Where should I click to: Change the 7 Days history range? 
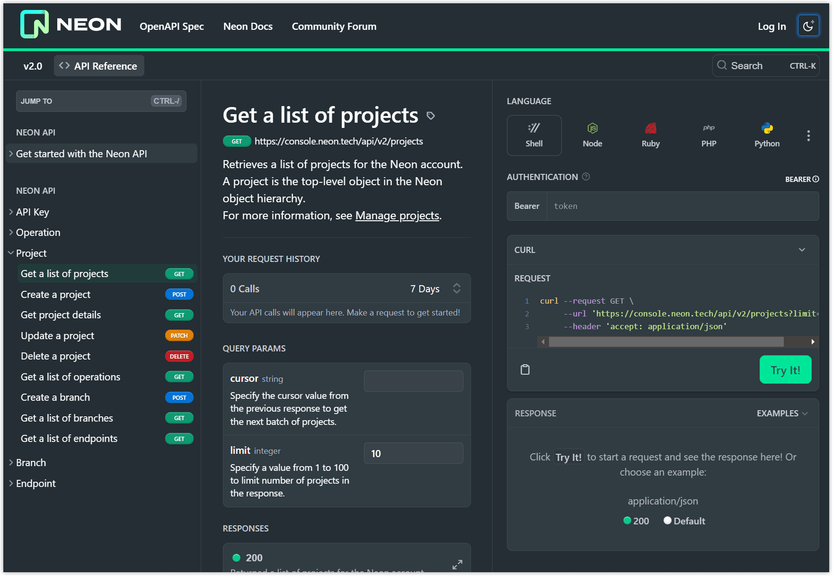[x=435, y=288]
